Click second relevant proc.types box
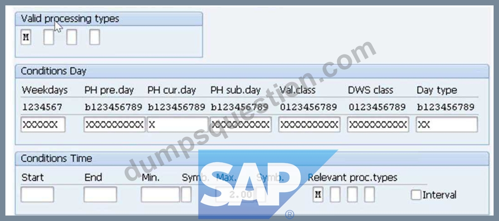This screenshot has height=221, width=499. point(335,194)
